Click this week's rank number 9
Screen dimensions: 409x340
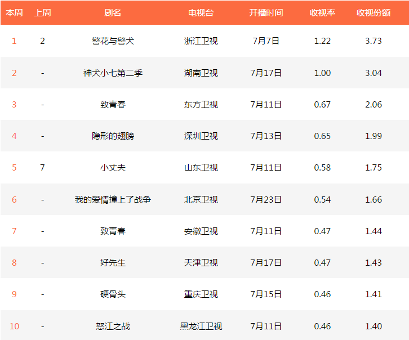[x=14, y=294]
